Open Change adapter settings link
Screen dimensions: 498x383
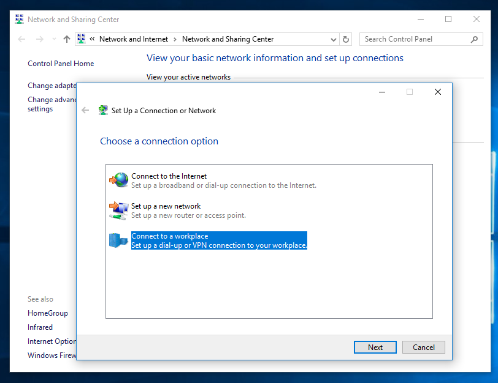[52, 86]
